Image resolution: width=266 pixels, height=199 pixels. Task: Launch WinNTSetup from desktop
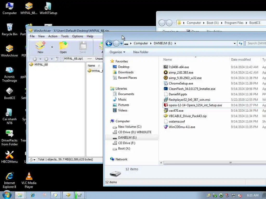click(x=48, y=8)
